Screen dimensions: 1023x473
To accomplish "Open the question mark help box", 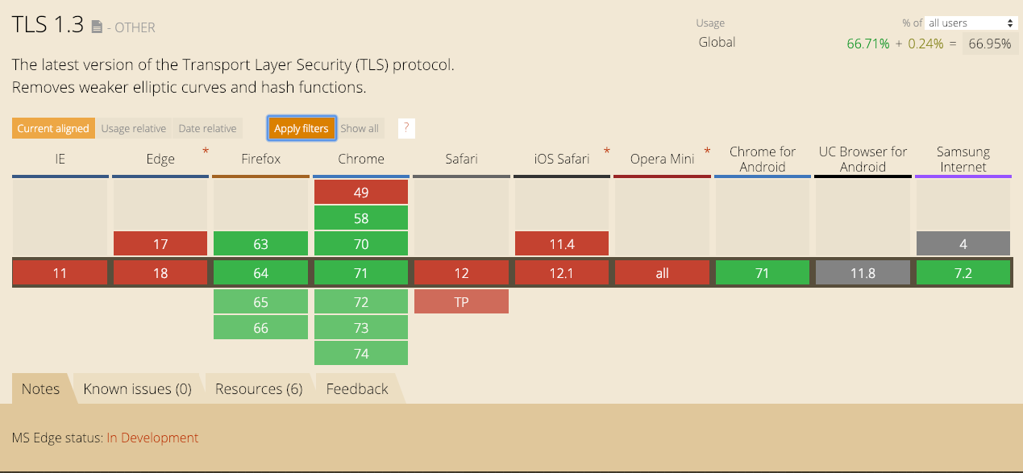I will [x=406, y=128].
